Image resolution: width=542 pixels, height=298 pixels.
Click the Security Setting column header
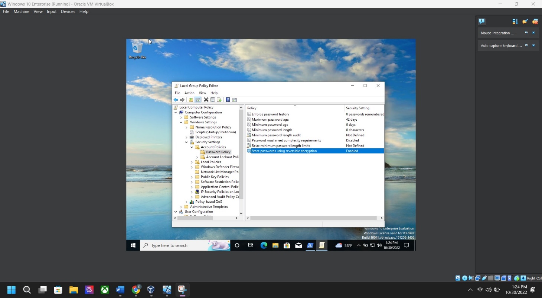357,108
